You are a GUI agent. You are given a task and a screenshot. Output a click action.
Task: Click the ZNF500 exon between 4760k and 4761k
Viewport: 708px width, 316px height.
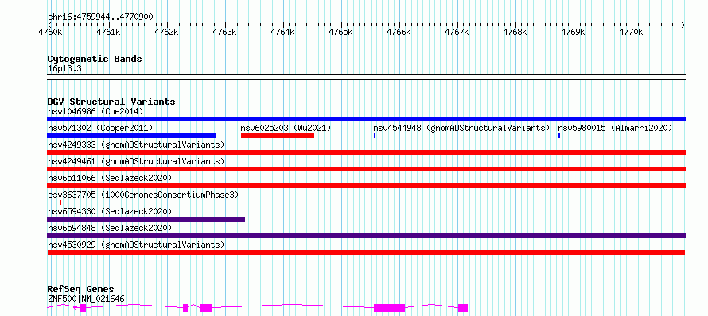click(x=83, y=308)
